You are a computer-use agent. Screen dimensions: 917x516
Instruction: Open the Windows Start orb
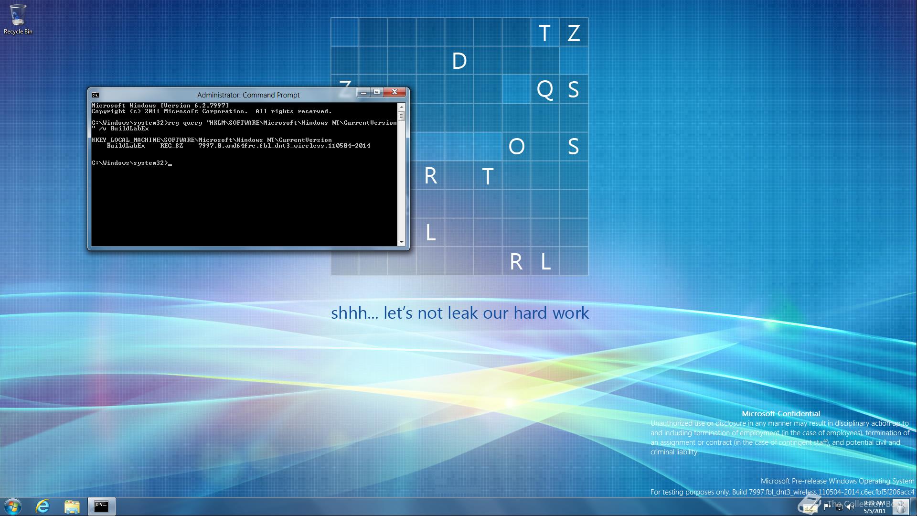(x=13, y=506)
